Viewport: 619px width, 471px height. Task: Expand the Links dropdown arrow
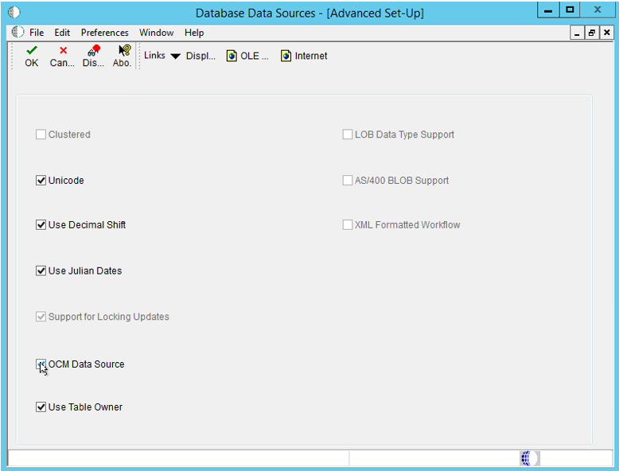pos(175,56)
